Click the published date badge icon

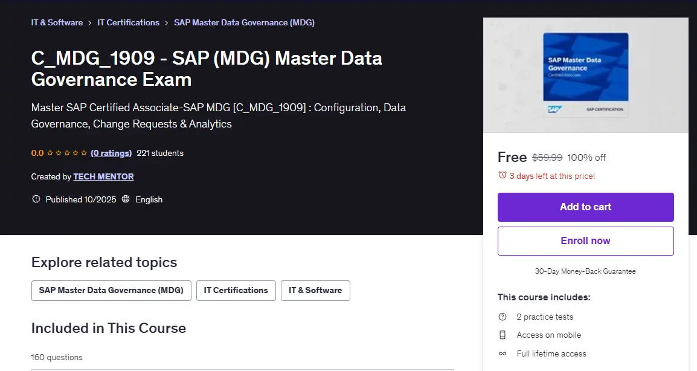click(x=36, y=199)
